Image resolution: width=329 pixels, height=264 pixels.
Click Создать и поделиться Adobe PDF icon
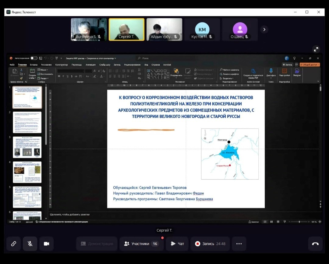pos(253,71)
